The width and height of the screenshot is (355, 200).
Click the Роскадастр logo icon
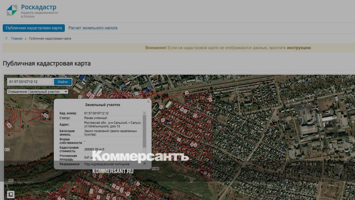(x=12, y=10)
